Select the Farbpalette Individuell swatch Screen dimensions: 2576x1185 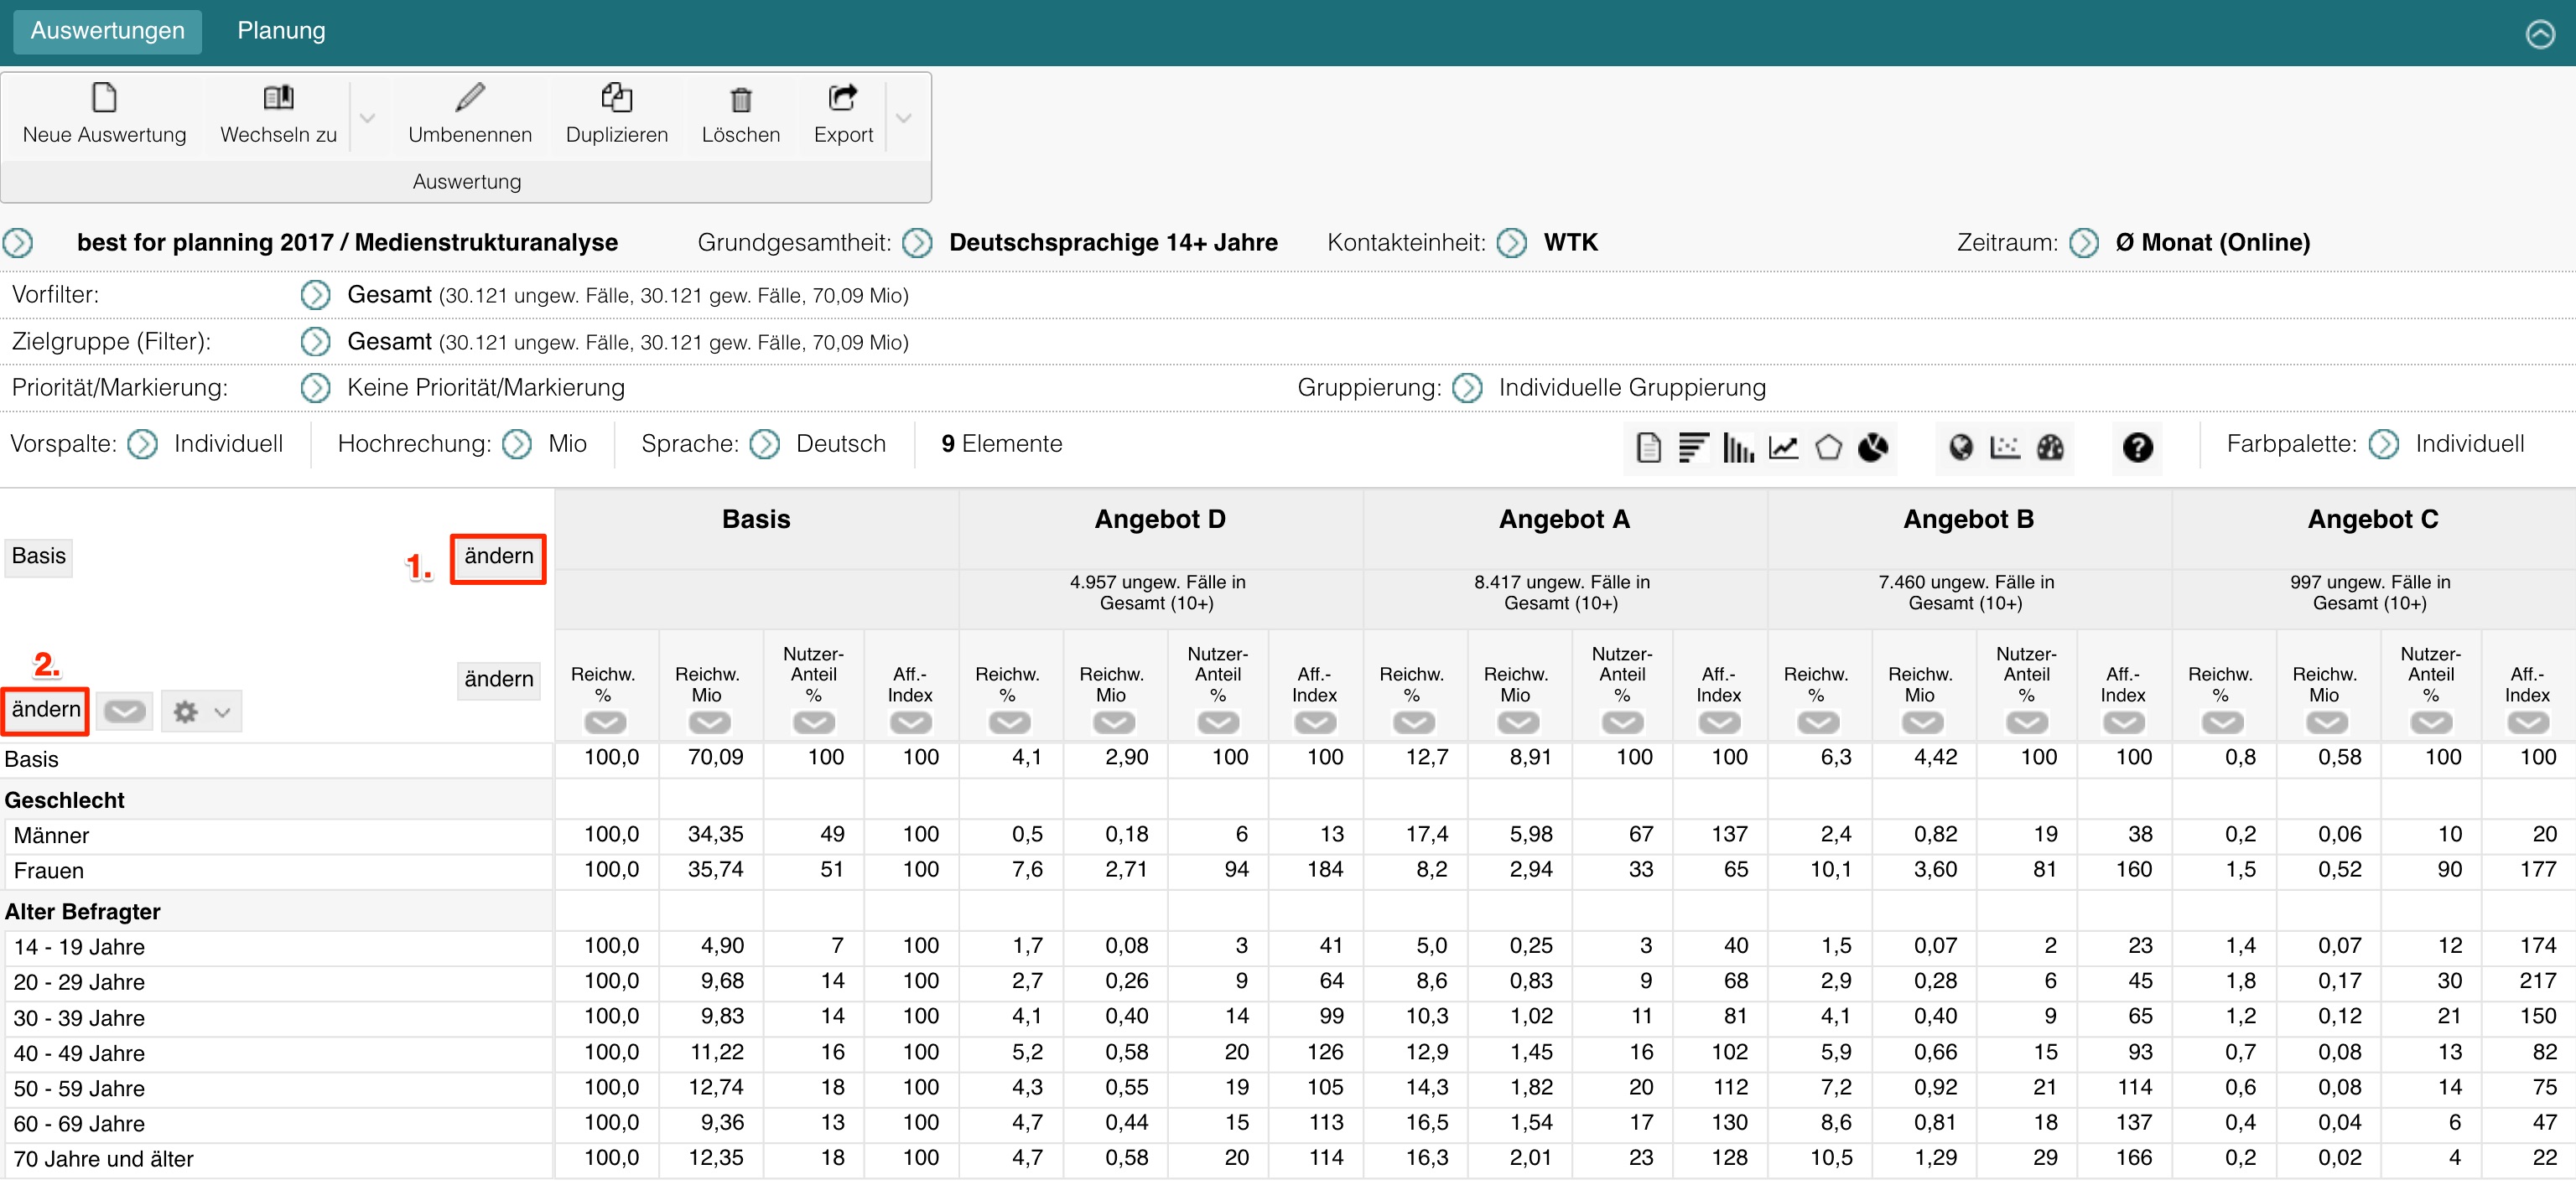point(2384,445)
